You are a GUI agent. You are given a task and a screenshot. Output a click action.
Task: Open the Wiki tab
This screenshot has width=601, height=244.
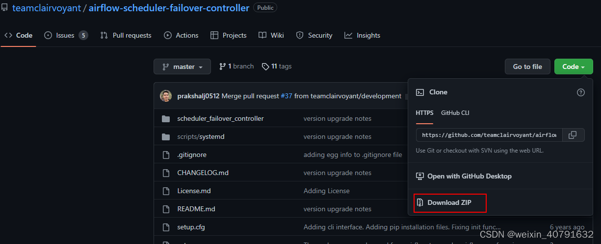(271, 35)
